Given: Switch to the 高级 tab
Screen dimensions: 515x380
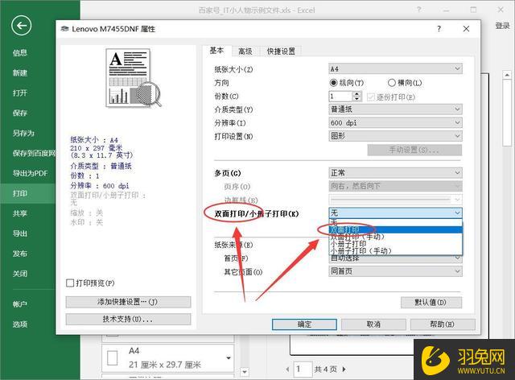Looking at the screenshot, I should point(245,52).
